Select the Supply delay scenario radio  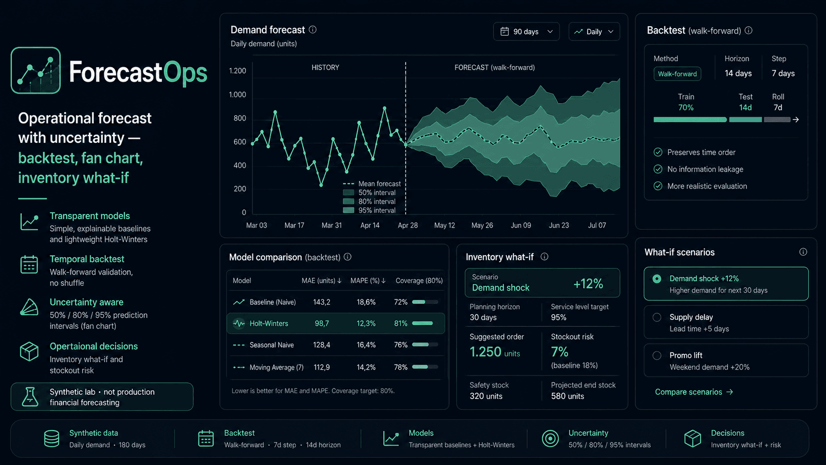657,317
